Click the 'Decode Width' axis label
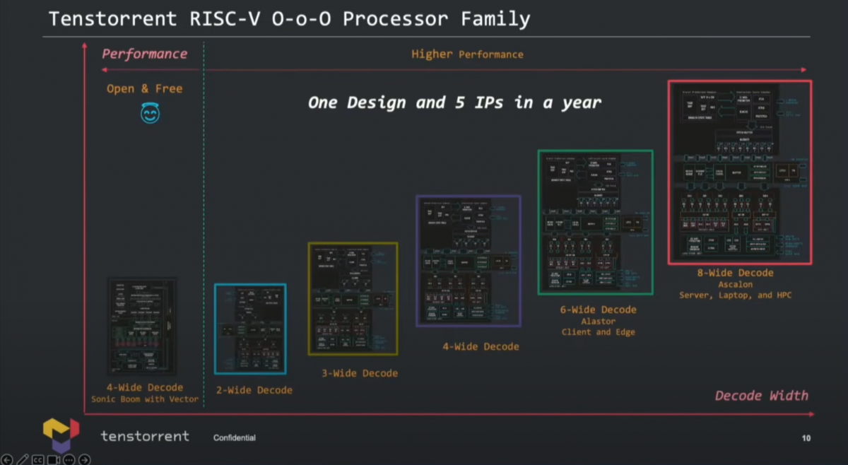Screen dimensions: 848x465 click(x=762, y=395)
